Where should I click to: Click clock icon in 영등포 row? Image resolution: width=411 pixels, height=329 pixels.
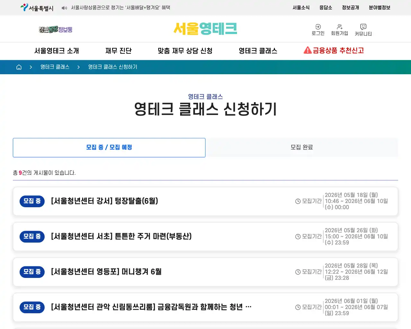pos(298,272)
